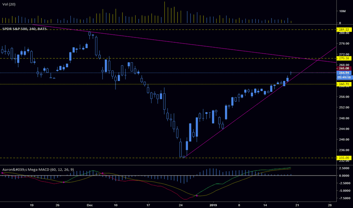Click -7.5000 on the MACD scale
Image resolution: width=353 pixels, height=208 pixels.
click(344, 198)
